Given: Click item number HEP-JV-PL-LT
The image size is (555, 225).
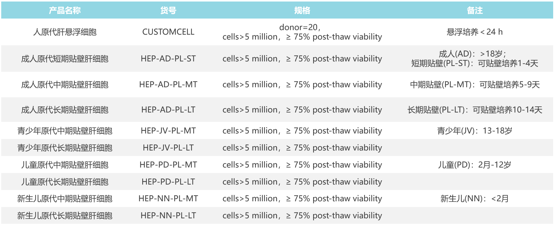Looking at the screenshot, I should pyautogui.click(x=168, y=148).
